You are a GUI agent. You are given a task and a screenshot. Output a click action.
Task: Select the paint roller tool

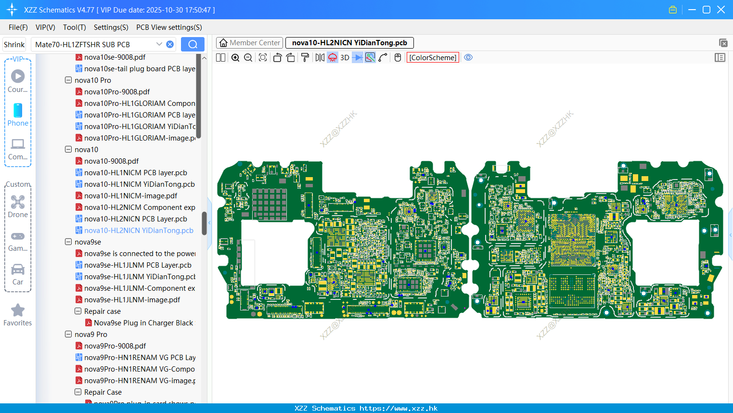305,58
